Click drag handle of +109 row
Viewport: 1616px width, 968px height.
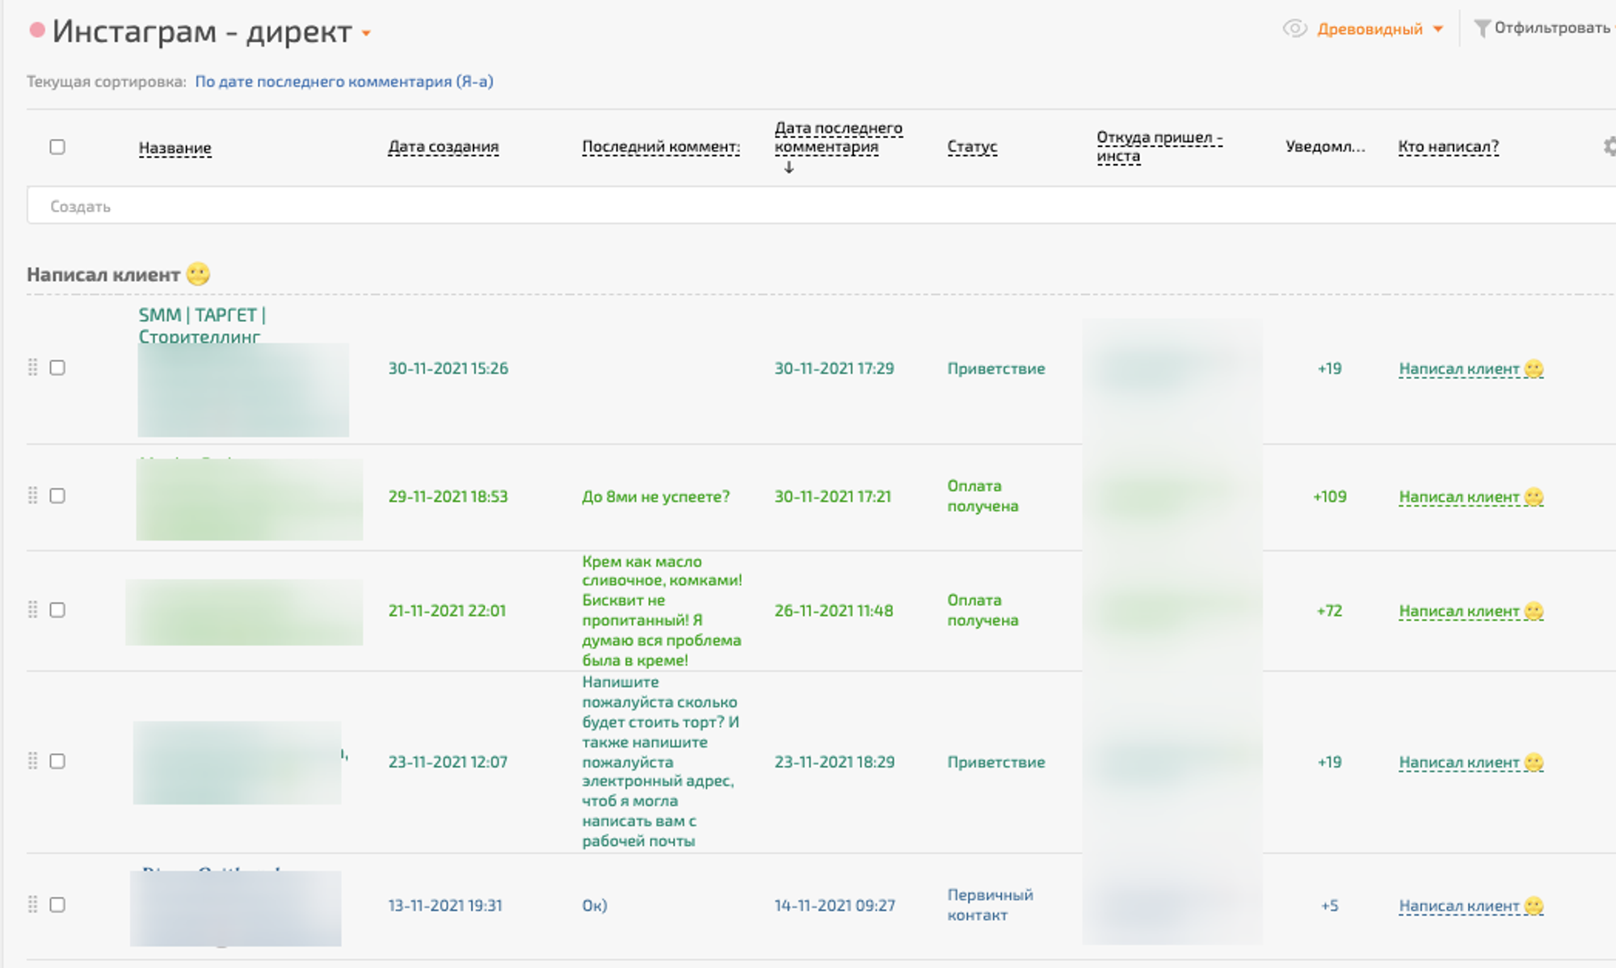(x=33, y=495)
